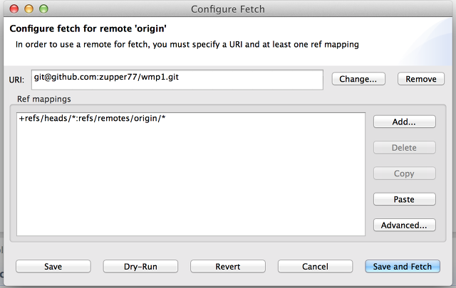This screenshot has height=288, width=456.
Task: Click empty area of ref mappings list
Action: tap(191, 180)
